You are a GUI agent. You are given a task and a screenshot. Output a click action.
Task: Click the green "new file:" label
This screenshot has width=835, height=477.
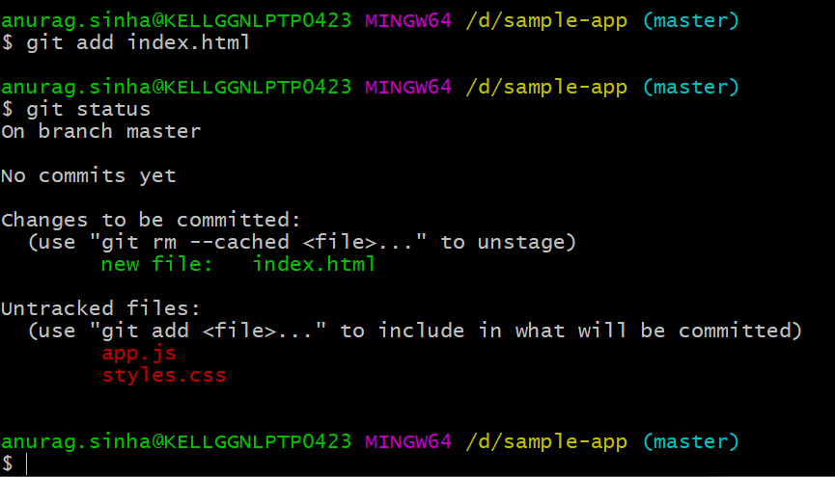click(x=156, y=264)
